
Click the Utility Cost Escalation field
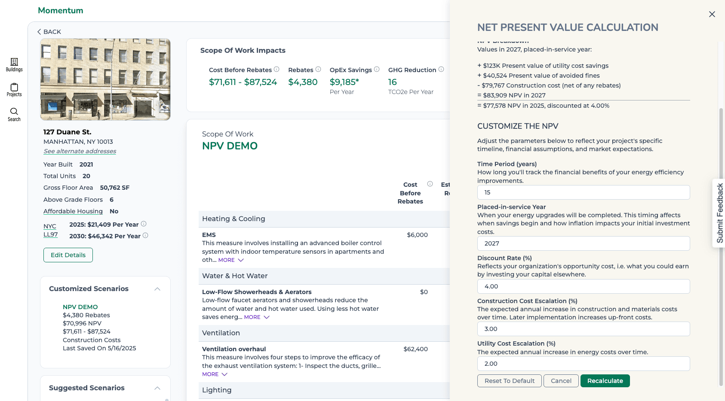584,364
